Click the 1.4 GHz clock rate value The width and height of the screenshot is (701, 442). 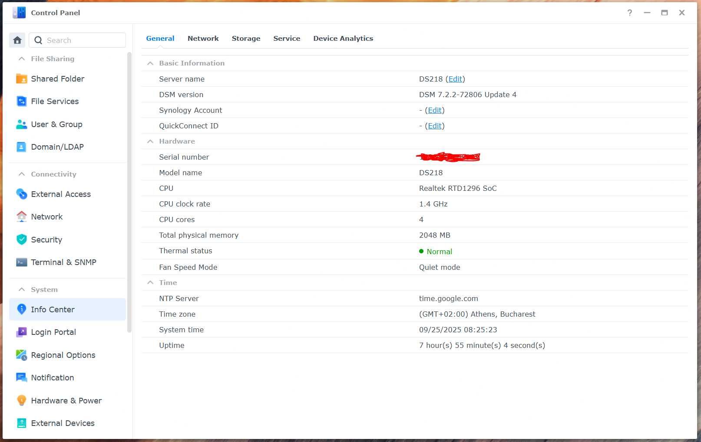coord(433,204)
